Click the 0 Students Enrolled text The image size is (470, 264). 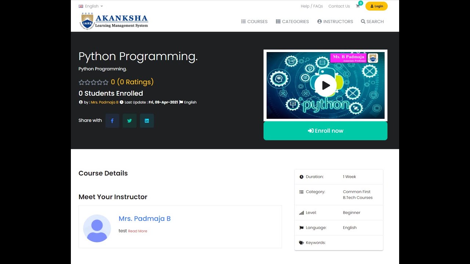pyautogui.click(x=111, y=93)
